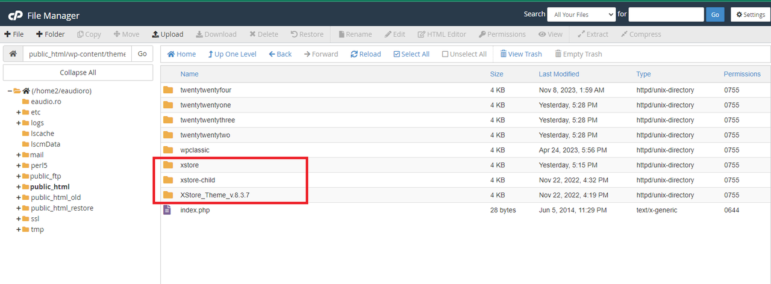The height and width of the screenshot is (284, 771).
Task: Sort file list by Name column
Action: pyautogui.click(x=189, y=74)
